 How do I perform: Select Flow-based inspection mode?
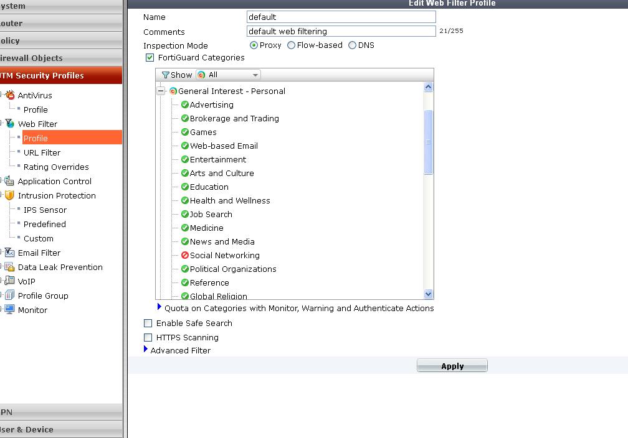tap(291, 45)
